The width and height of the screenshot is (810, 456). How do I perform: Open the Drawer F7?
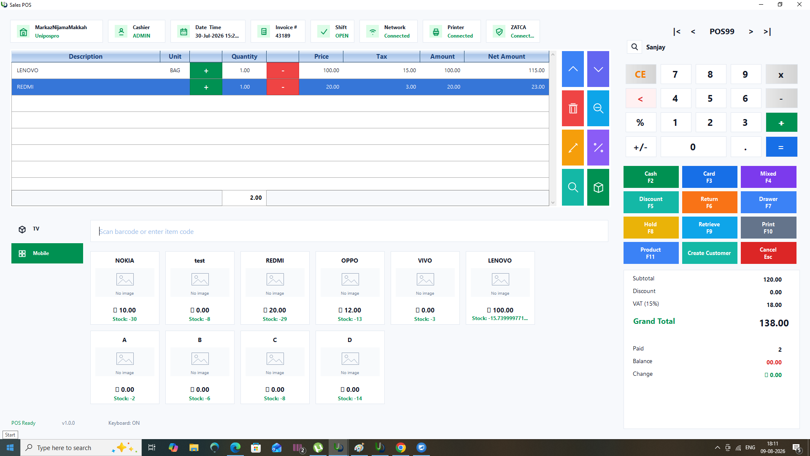(769, 202)
